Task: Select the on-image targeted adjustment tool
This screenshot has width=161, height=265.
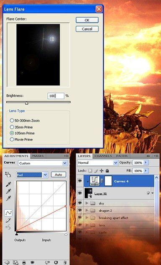Action: 8,174
